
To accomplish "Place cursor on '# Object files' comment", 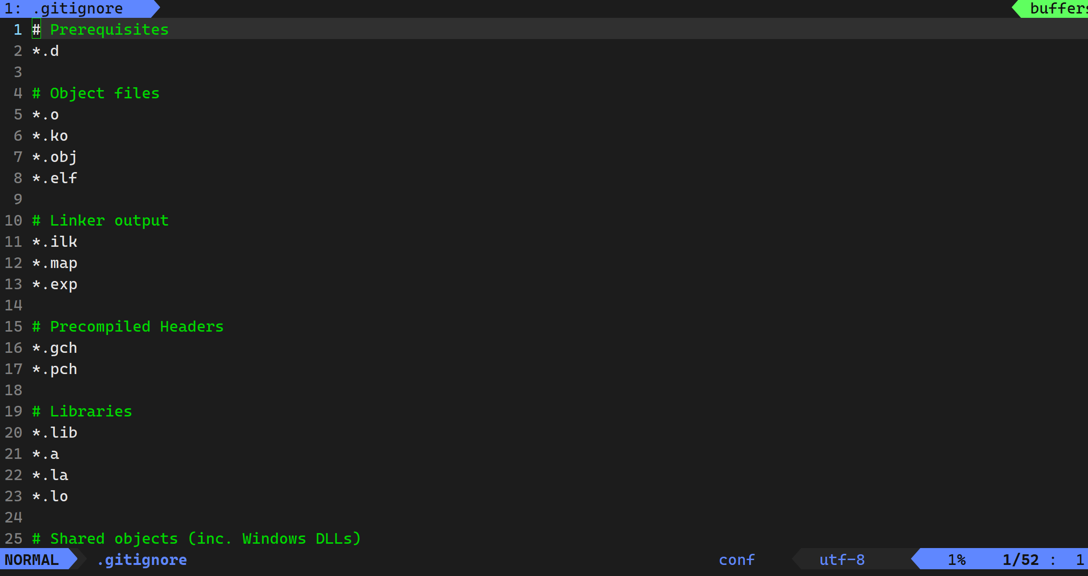I will click(96, 93).
